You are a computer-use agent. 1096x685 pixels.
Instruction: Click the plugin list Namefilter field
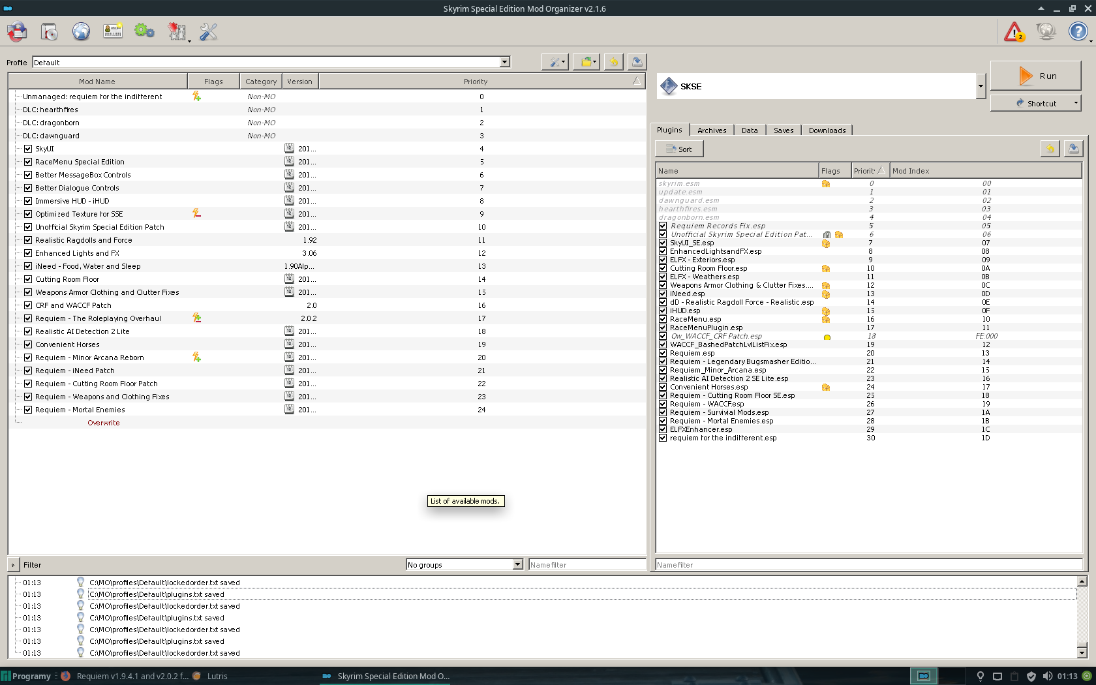coord(869,565)
